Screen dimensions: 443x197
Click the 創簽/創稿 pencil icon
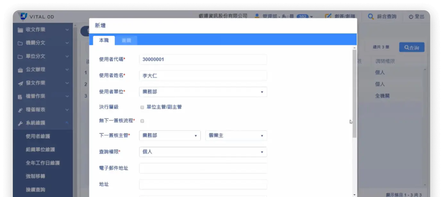[x=328, y=16]
